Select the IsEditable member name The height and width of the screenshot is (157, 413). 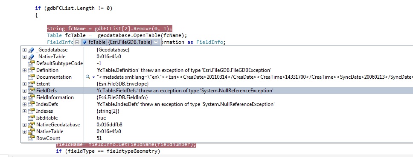pyautogui.click(x=47, y=118)
